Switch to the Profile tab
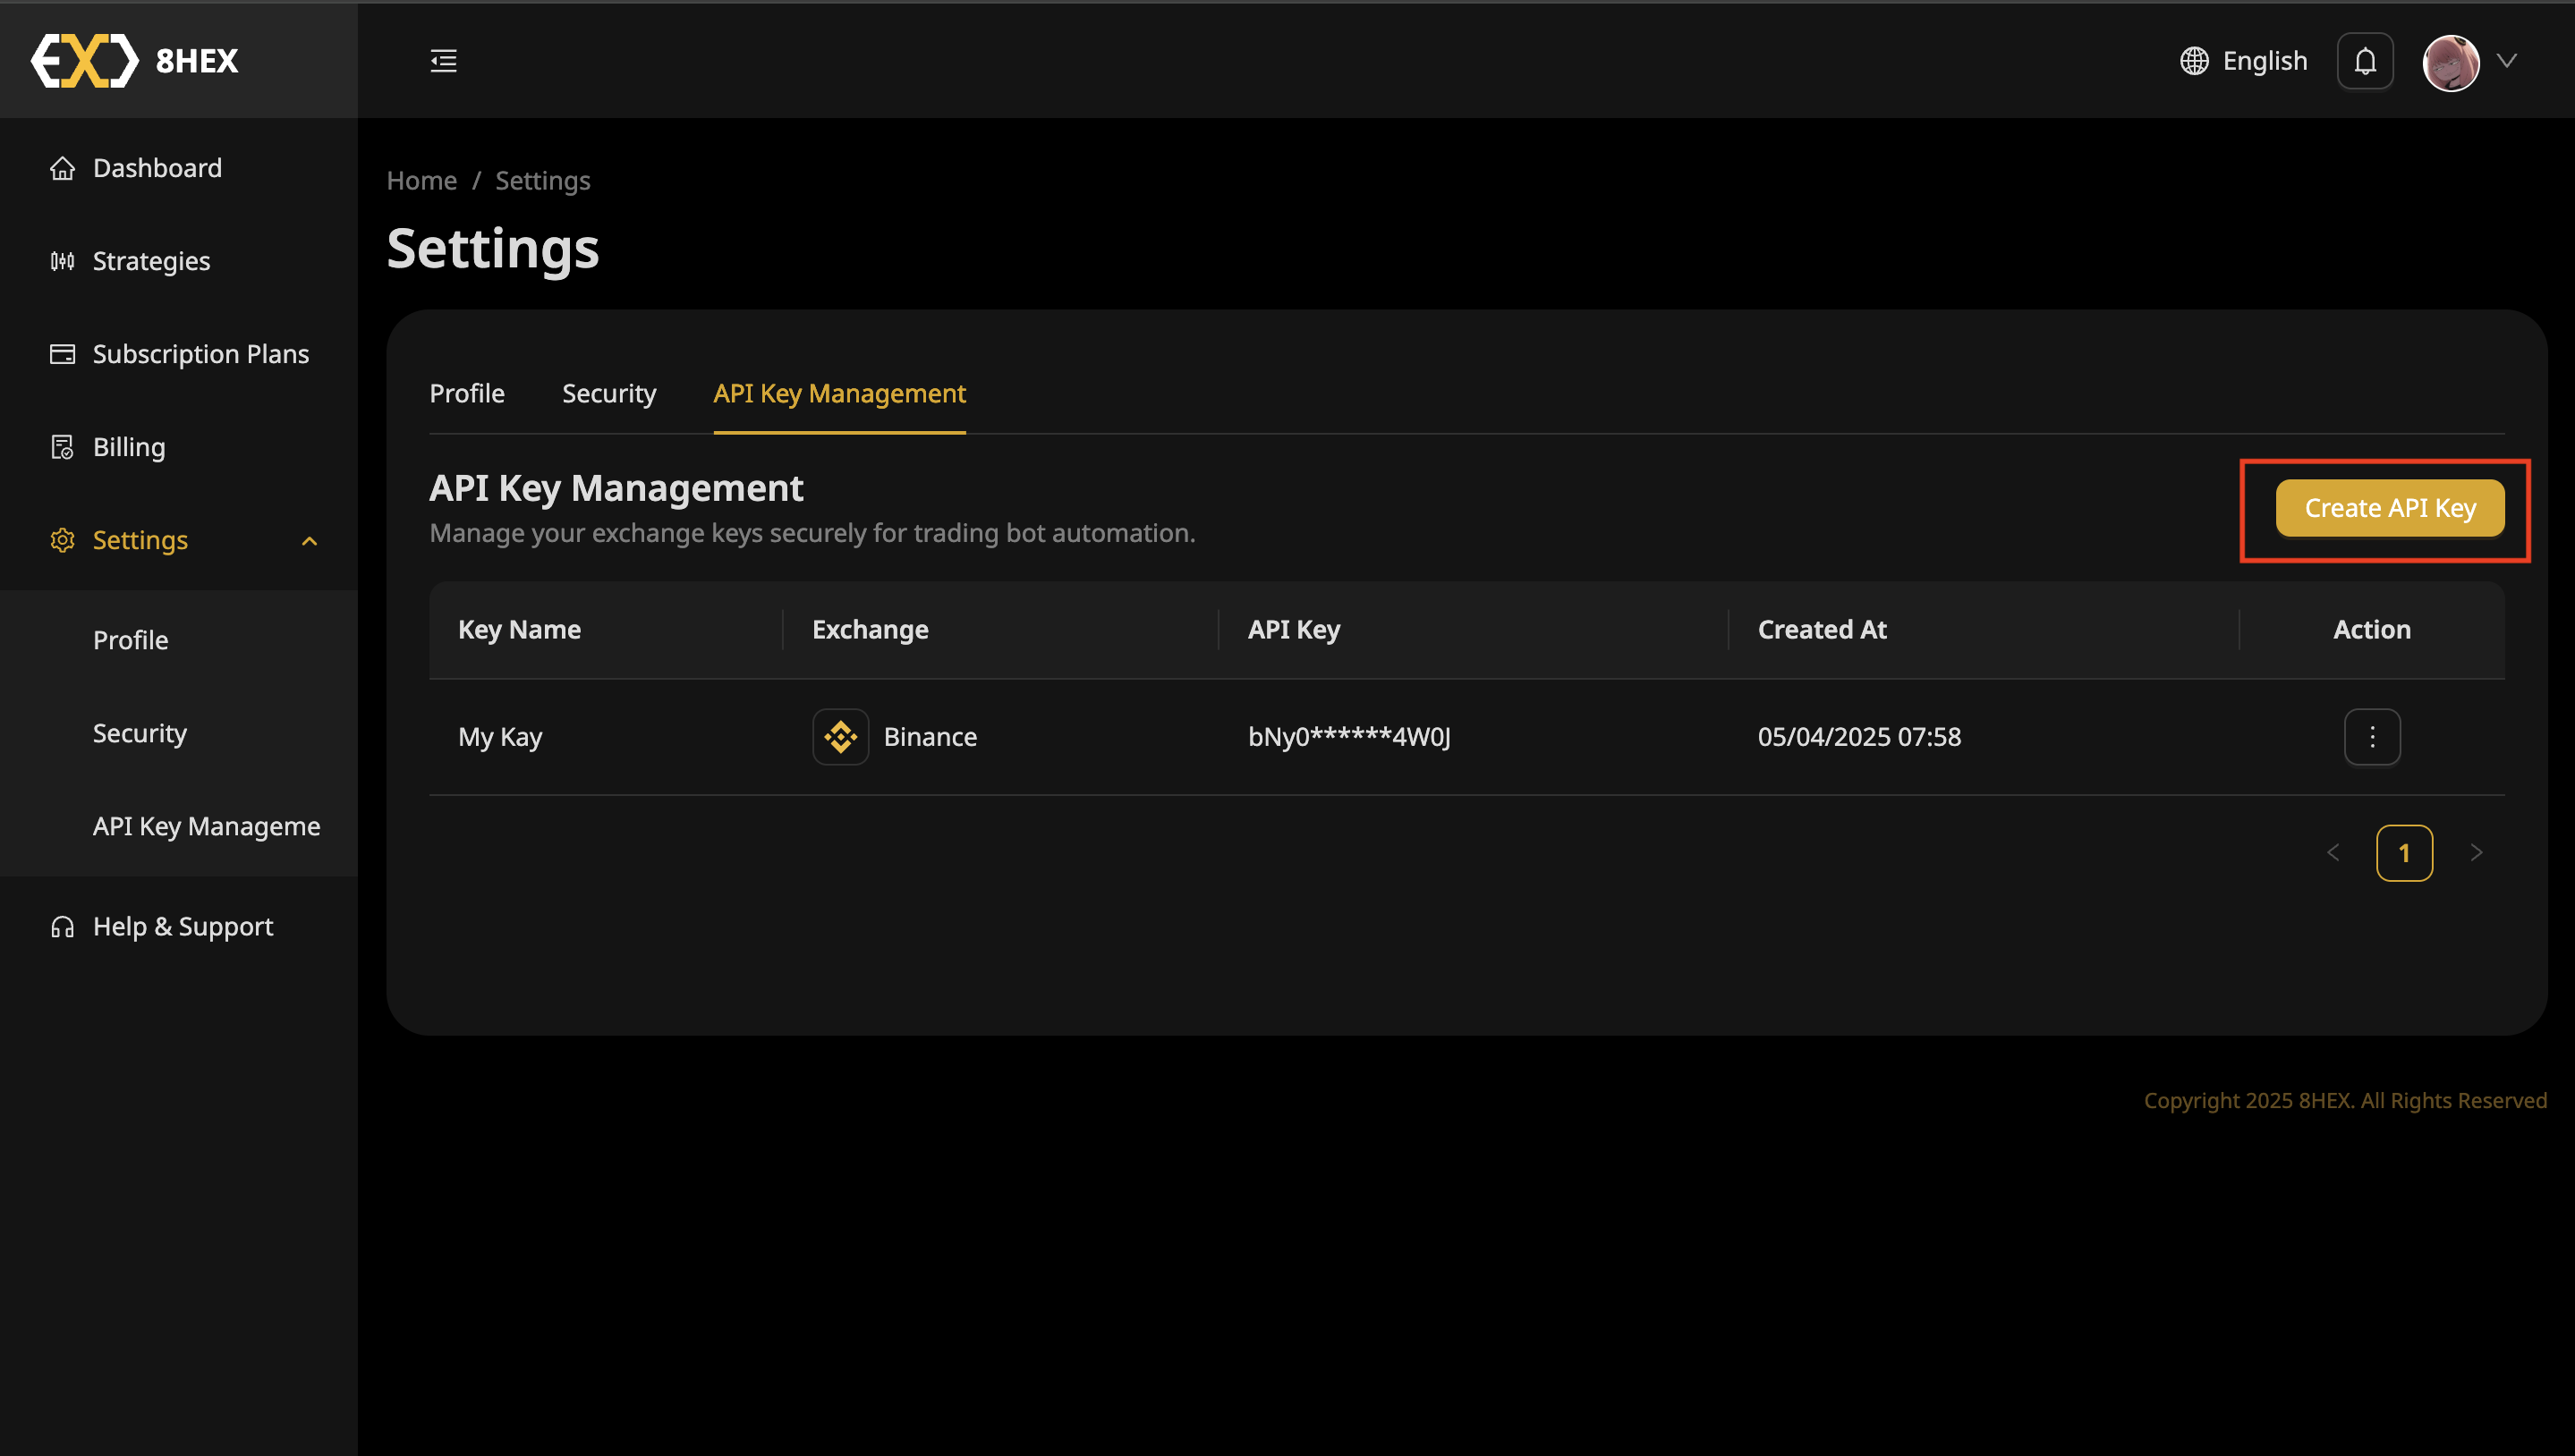The width and height of the screenshot is (2575, 1456). pyautogui.click(x=466, y=393)
